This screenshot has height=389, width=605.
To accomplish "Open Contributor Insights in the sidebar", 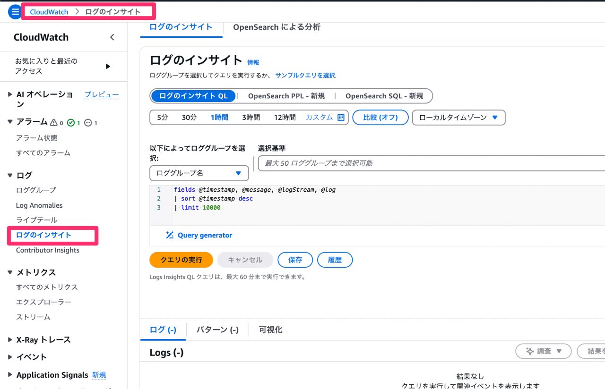I will 48,250.
